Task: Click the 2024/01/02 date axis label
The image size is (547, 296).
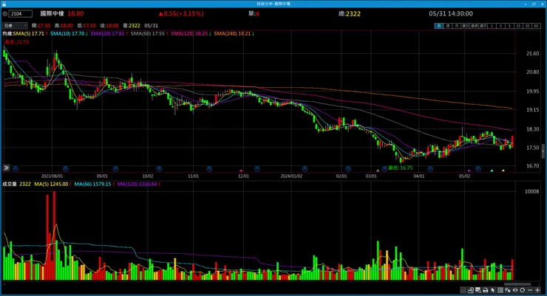Action: [291, 176]
